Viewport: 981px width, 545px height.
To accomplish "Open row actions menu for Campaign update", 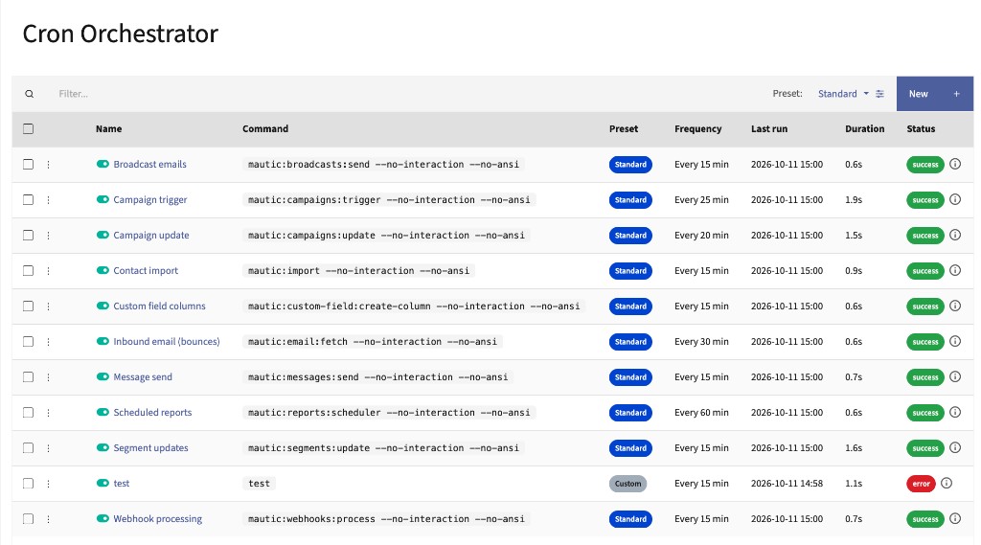I will [48, 236].
